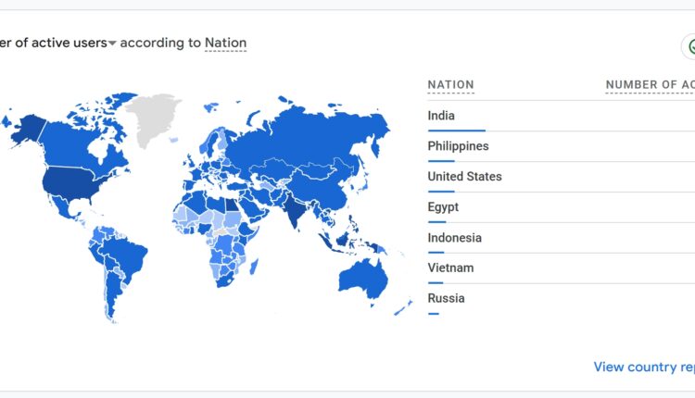Select Egypt in the nation list
The height and width of the screenshot is (398, 695).
tap(443, 207)
